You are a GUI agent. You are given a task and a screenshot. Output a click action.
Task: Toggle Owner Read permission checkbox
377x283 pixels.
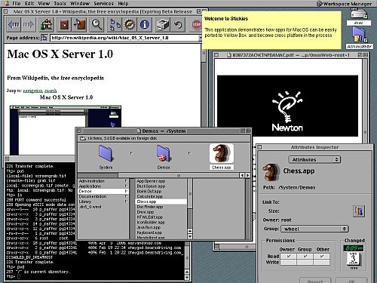coord(288,257)
